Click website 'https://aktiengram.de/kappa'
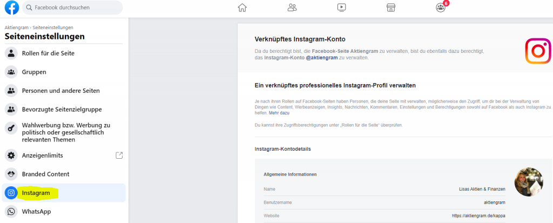The image size is (553, 223). 478,215
